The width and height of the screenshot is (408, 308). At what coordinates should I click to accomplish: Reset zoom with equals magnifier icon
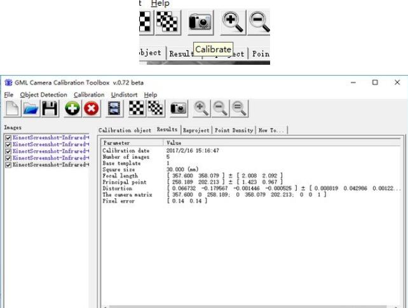point(239,108)
